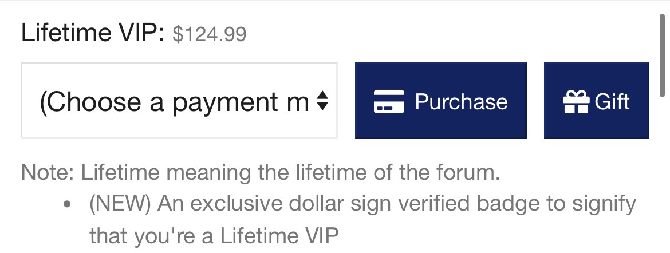This screenshot has width=670, height=253.
Task: Click the 'Note:' word in the note line
Action: tap(48, 172)
